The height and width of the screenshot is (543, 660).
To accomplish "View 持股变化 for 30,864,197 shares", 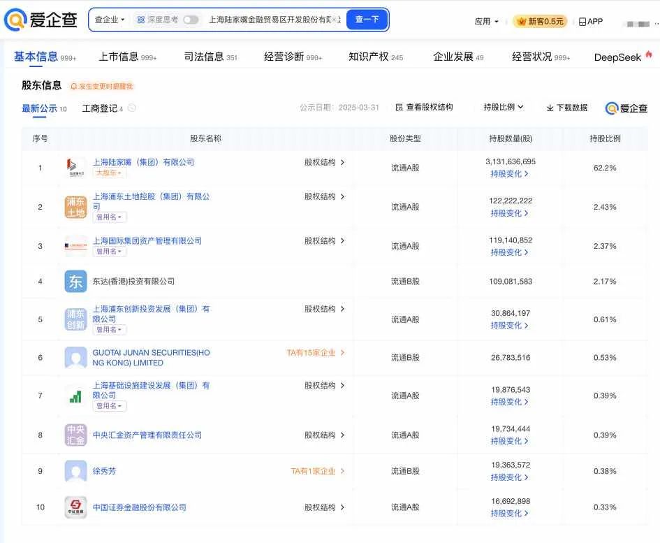I will (x=509, y=326).
